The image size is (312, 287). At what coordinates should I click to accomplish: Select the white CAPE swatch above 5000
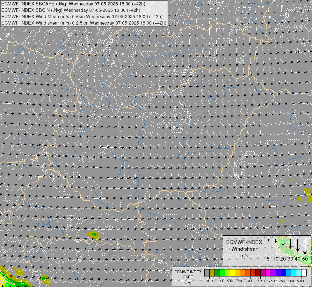pyautogui.click(x=304, y=273)
